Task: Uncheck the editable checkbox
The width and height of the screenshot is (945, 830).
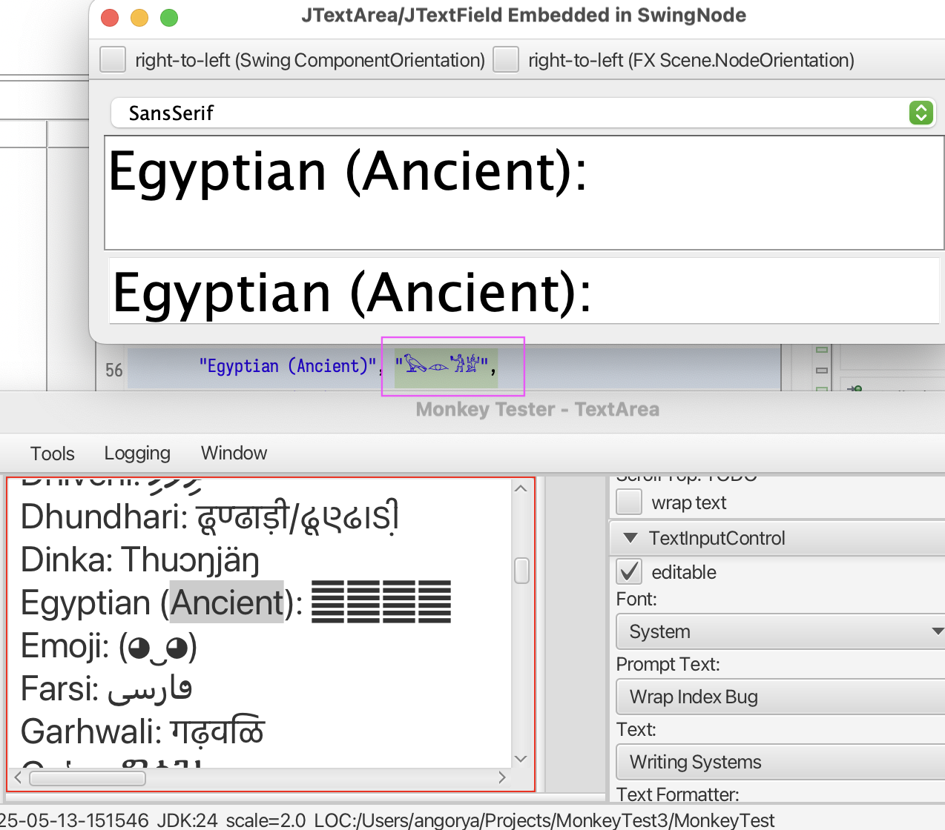Action: coord(629,571)
